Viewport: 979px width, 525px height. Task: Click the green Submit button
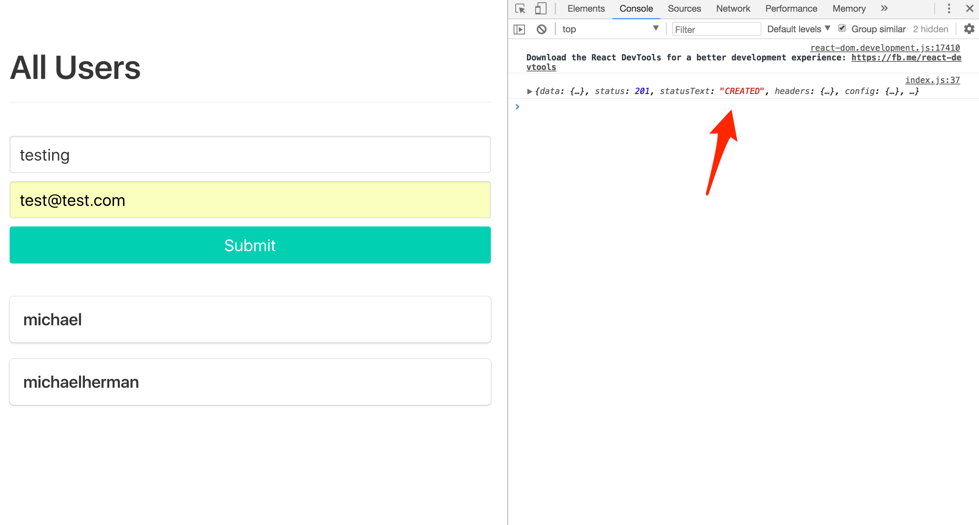point(250,245)
